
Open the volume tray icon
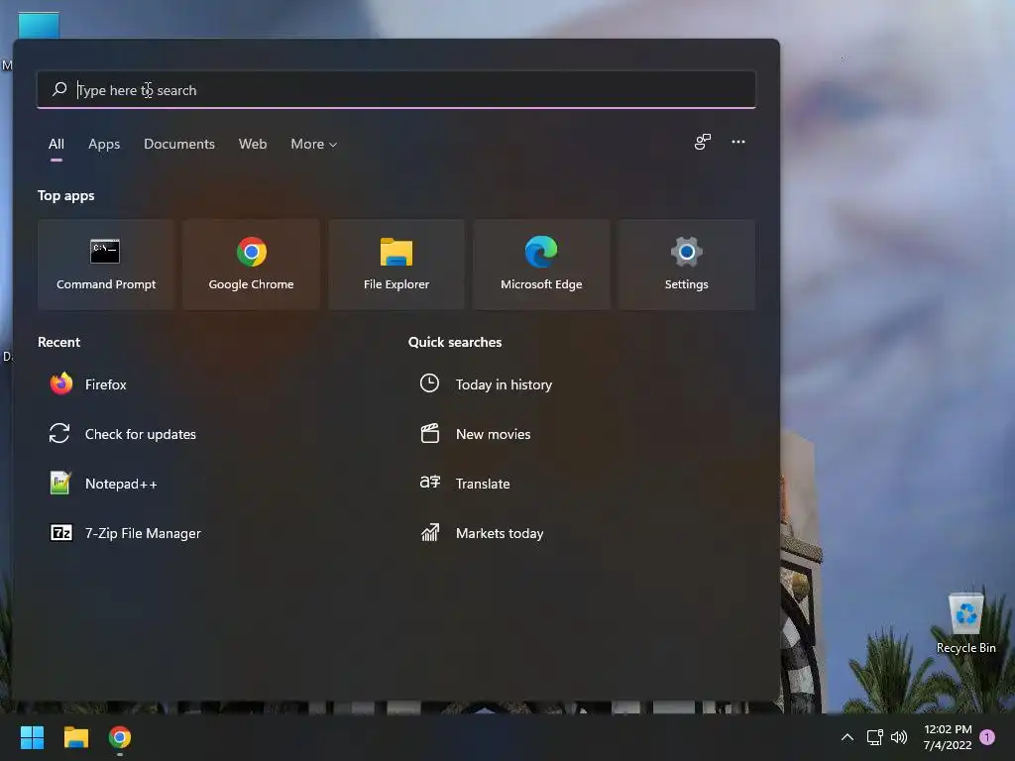[898, 737]
